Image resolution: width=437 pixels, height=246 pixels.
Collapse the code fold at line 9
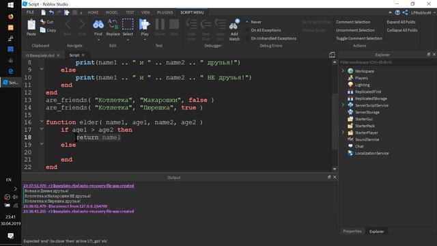point(42,68)
